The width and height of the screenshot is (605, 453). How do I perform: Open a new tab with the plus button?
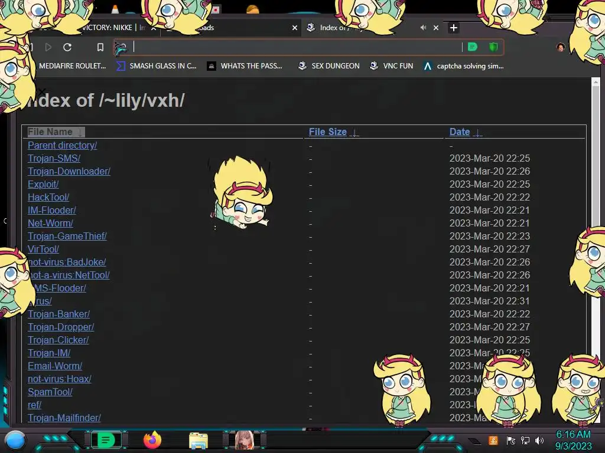click(x=454, y=28)
